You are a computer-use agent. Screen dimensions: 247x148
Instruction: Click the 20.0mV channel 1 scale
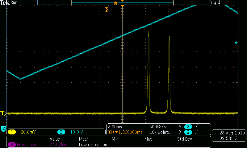28,132
